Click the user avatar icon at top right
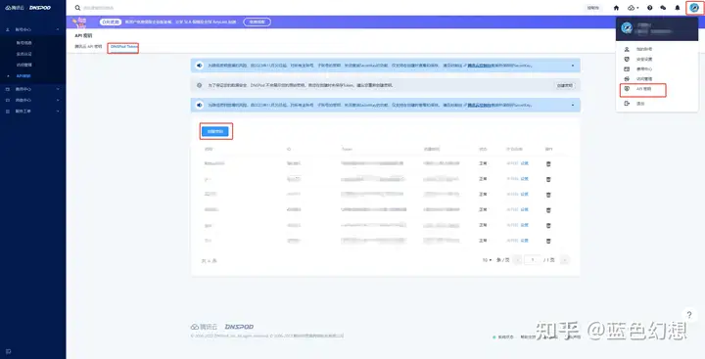This screenshot has height=359, width=705. click(694, 8)
